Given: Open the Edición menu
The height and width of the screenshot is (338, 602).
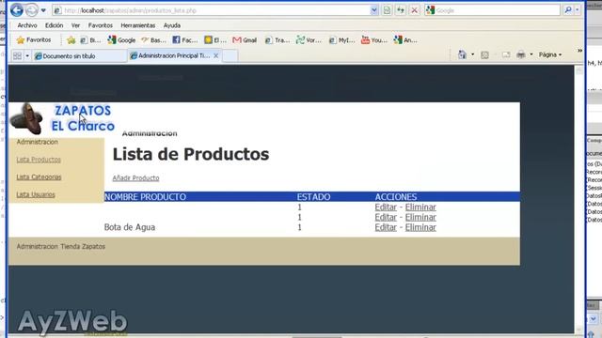Looking at the screenshot, I should 54,25.
